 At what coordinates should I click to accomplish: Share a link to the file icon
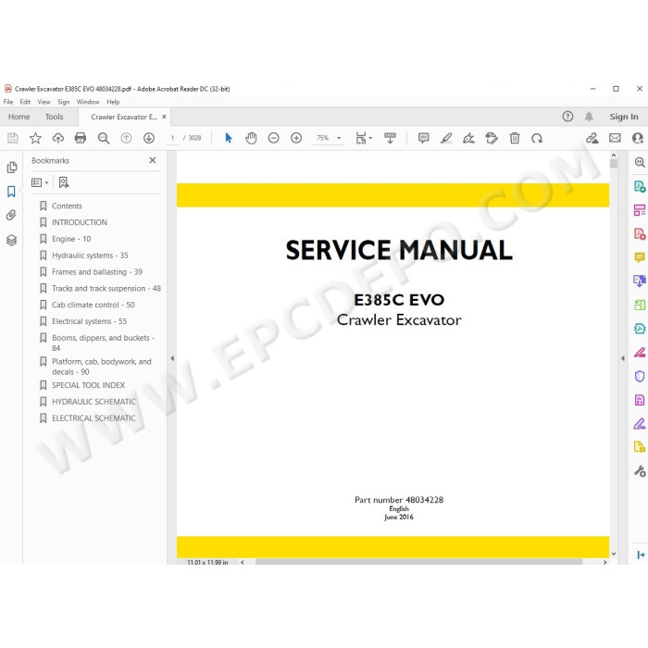pos(592,138)
